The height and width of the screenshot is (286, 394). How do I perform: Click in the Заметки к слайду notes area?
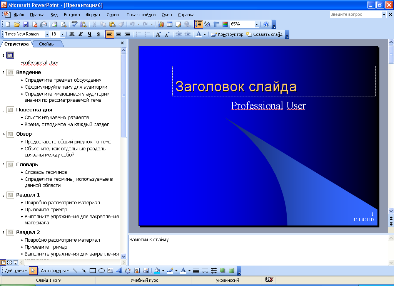point(258,250)
